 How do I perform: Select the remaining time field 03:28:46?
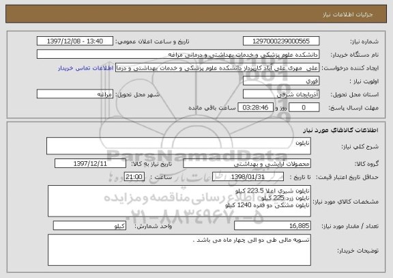[255, 107]
